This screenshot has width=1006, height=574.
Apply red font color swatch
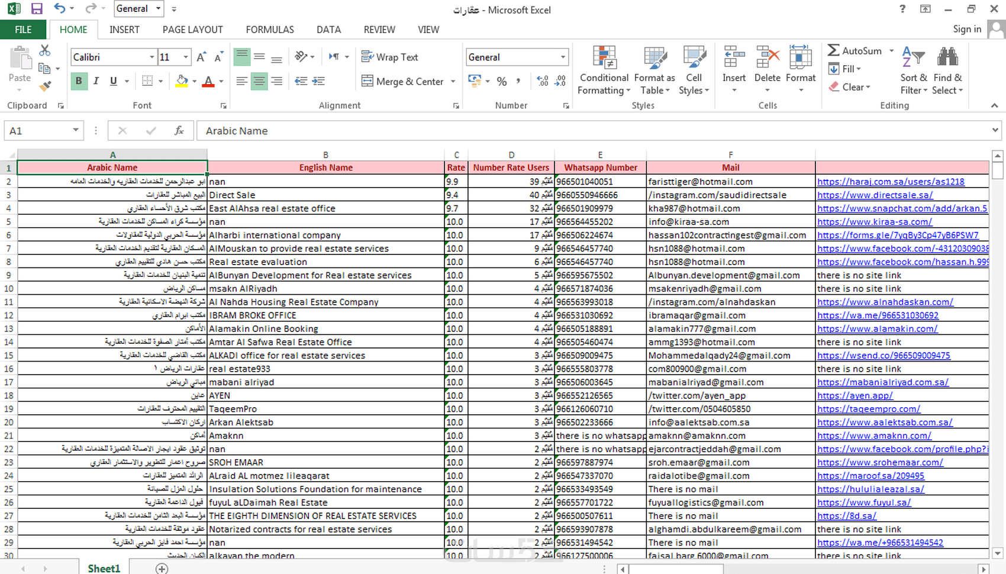[208, 81]
